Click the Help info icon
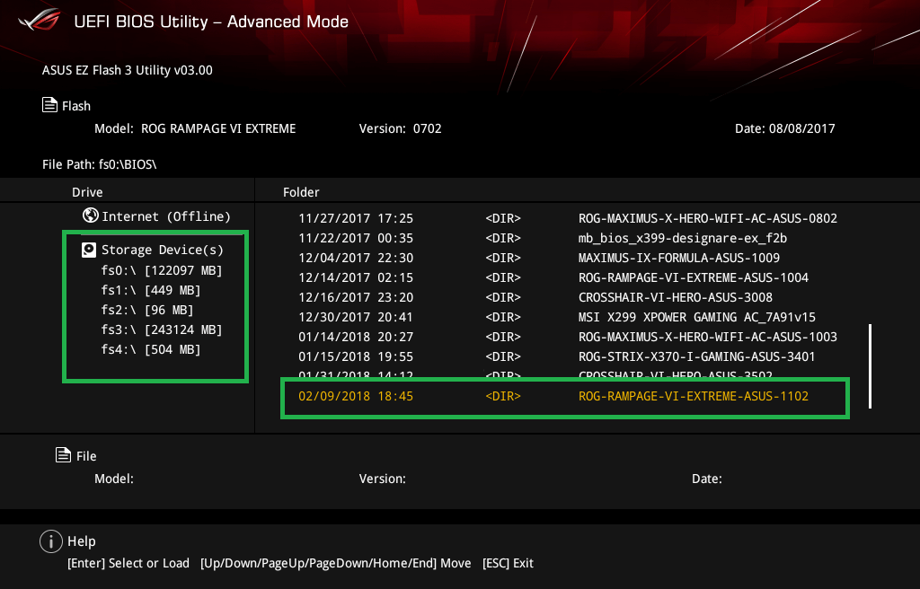 51,541
